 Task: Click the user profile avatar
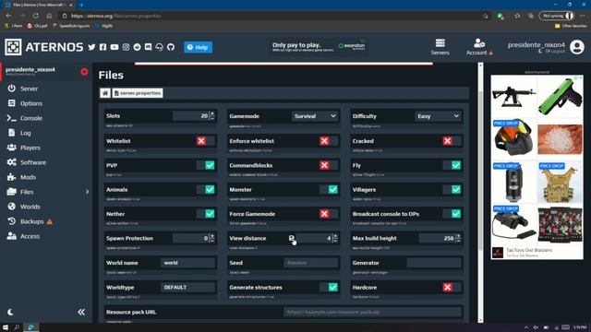[x=576, y=47]
